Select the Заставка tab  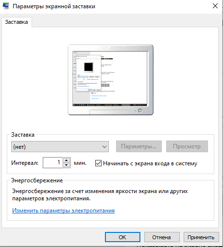(x=17, y=22)
